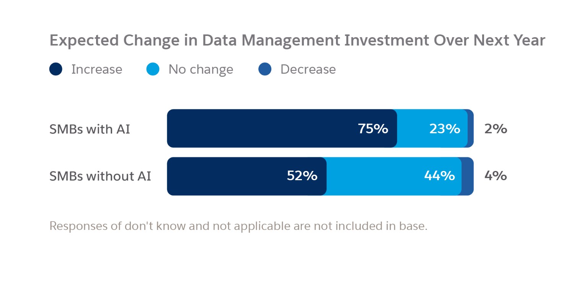Click the 4% value beside the bottom bar

point(496,176)
